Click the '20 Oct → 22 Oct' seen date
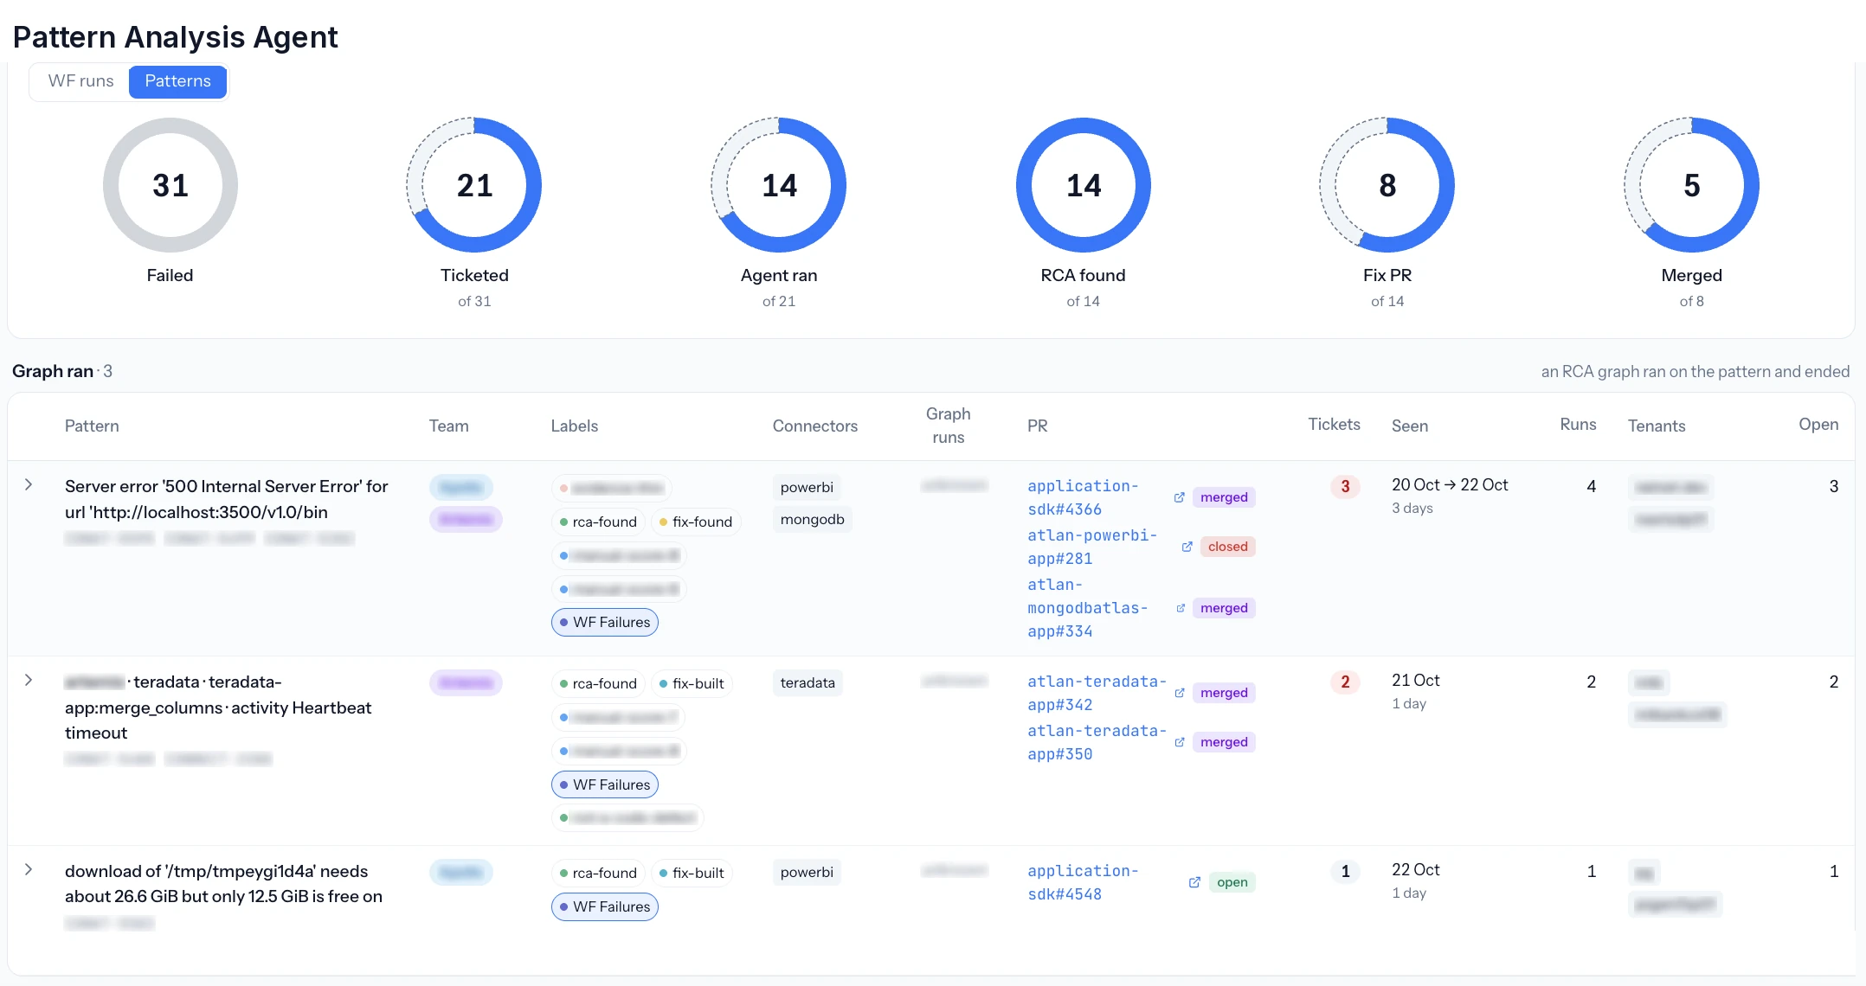The width and height of the screenshot is (1866, 986). pos(1450,484)
